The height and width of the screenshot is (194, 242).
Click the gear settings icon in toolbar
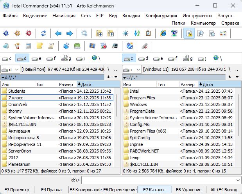click(84, 34)
